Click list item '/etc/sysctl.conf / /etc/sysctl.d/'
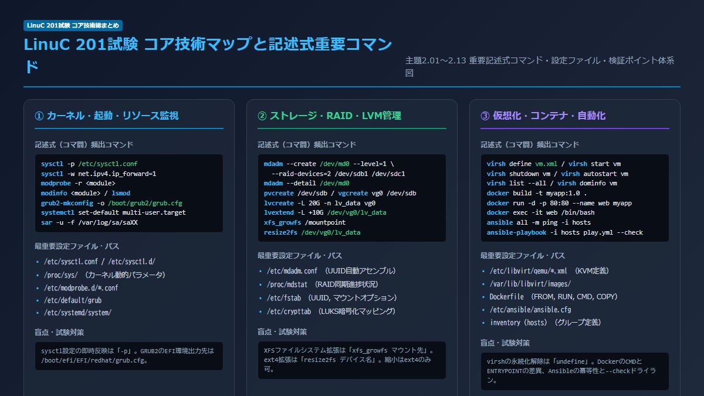 pyautogui.click(x=99, y=262)
